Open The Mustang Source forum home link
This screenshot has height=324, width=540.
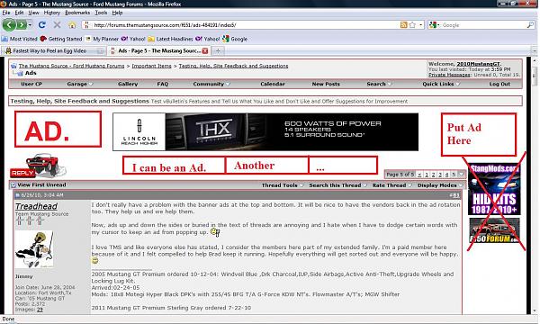(71, 66)
